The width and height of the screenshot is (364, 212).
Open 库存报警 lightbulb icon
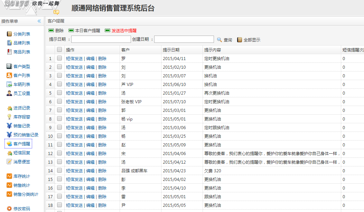(9, 117)
